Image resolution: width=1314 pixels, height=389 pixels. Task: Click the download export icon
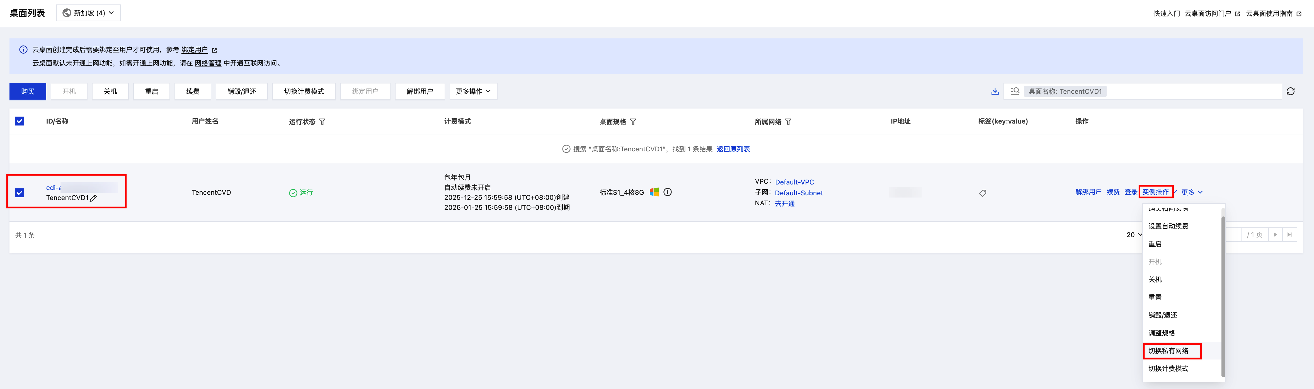995,92
